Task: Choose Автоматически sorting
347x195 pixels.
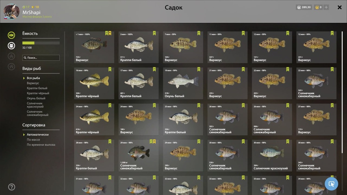Action: coord(38,135)
